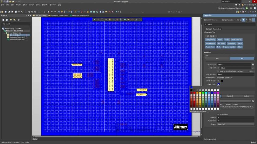Pin the Projects panel
Image resolution: width=257 pixels, height=144 pixels.
pos(28,15)
